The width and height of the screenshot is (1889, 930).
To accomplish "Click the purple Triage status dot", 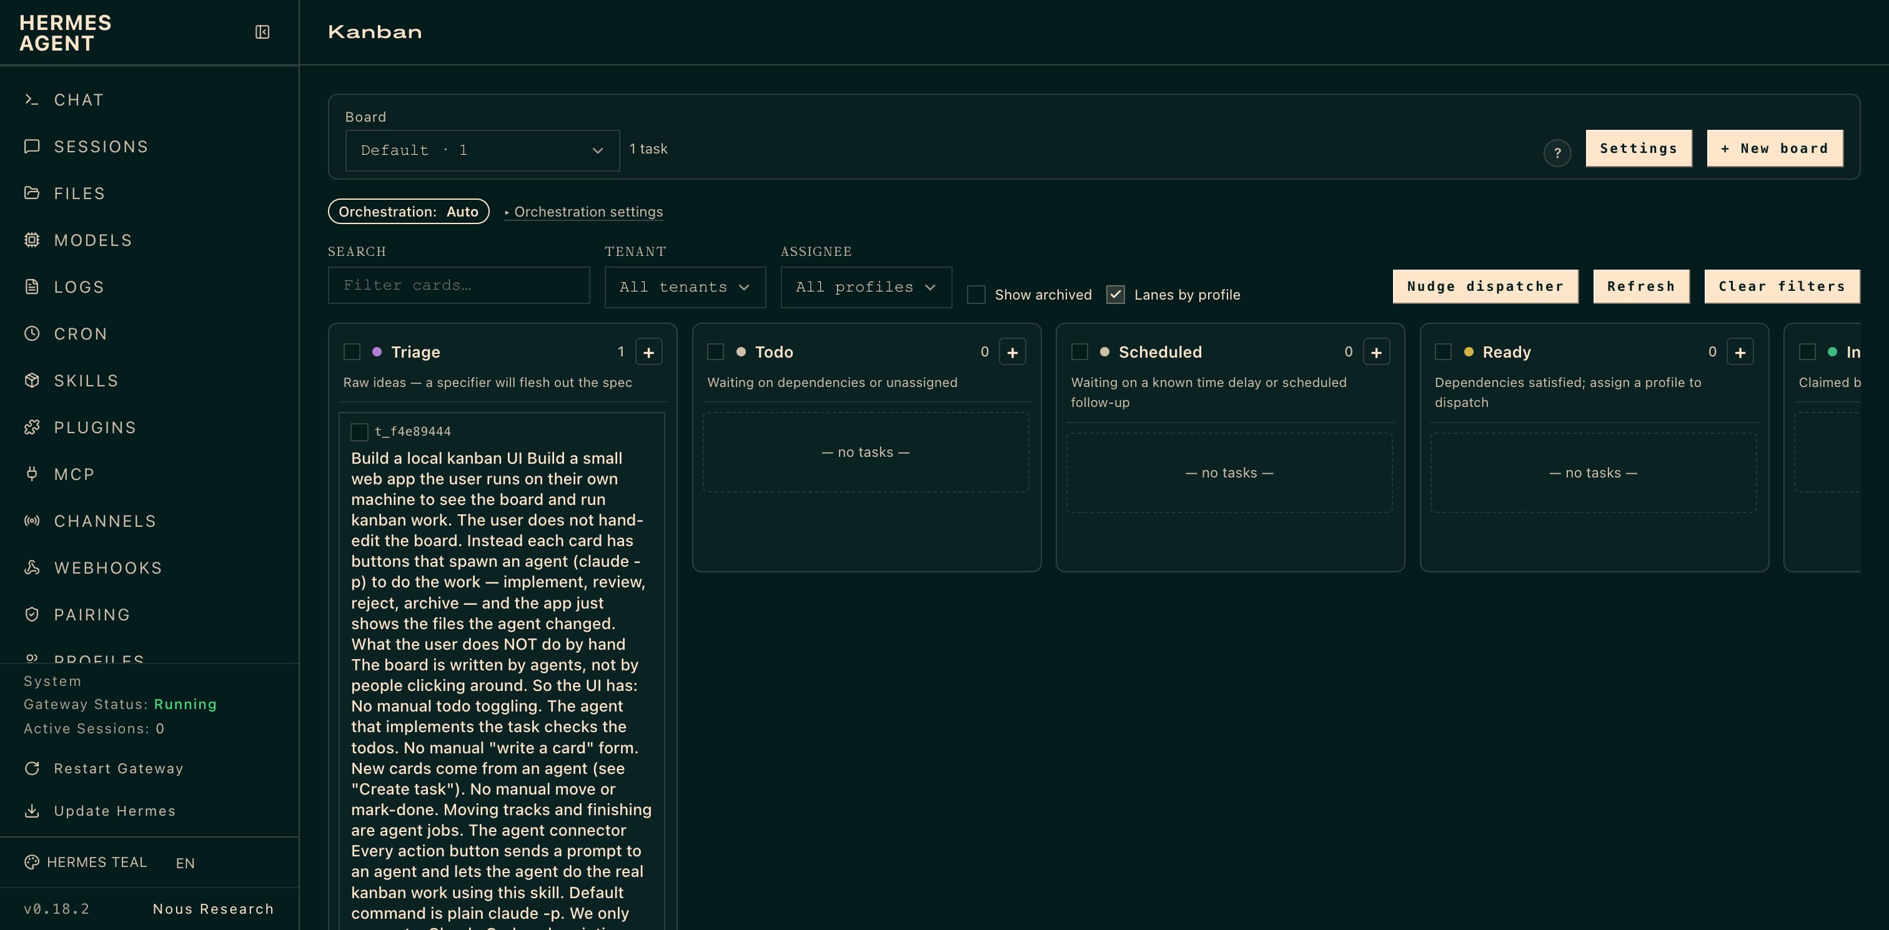I will point(377,353).
